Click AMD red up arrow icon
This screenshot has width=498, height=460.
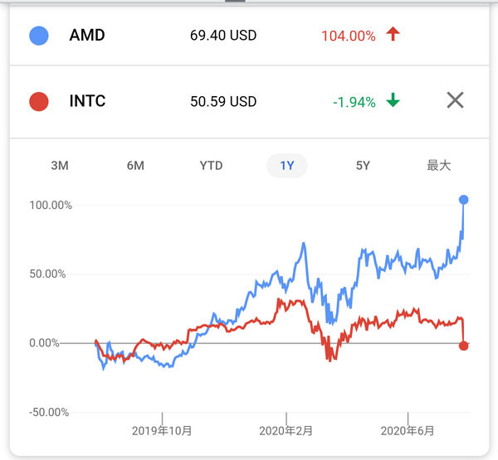(x=393, y=35)
